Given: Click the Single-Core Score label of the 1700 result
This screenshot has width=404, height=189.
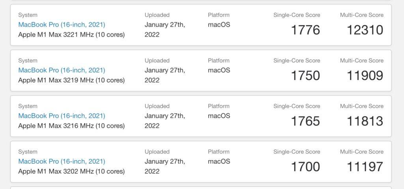Looking at the screenshot, I should click(297, 152).
